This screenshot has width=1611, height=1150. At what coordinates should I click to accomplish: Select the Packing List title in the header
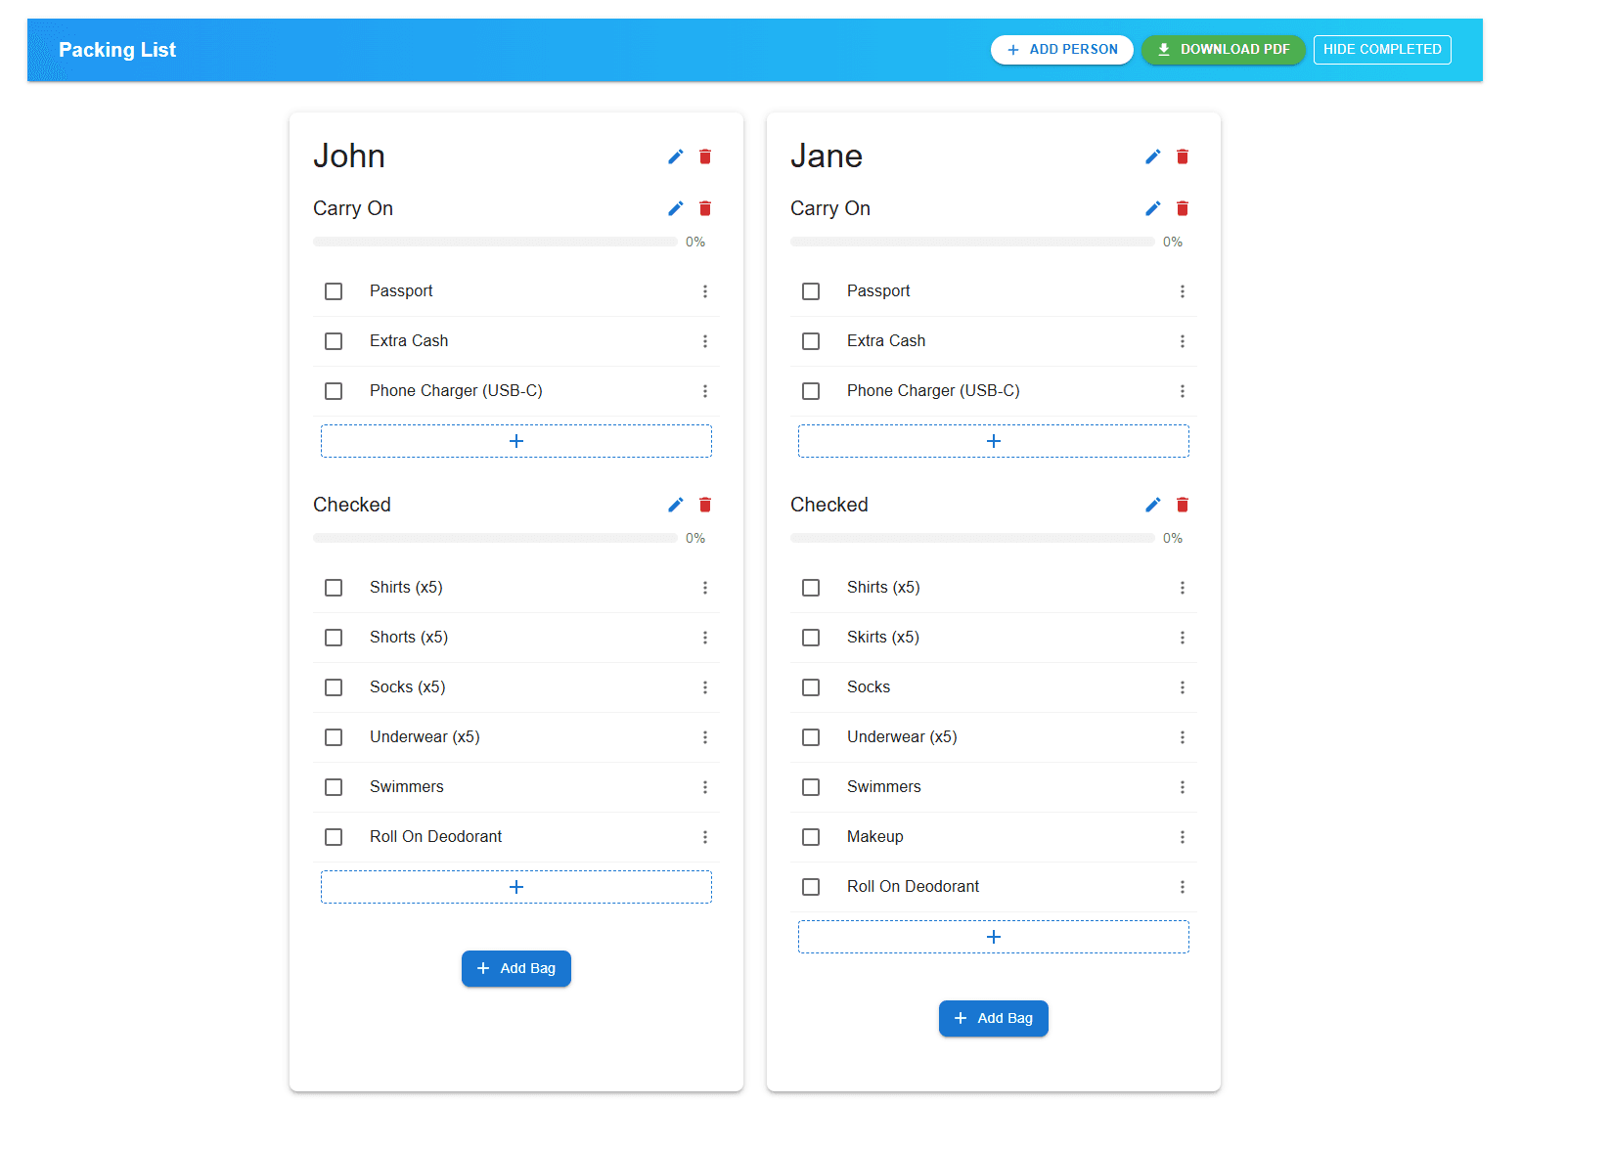click(116, 49)
